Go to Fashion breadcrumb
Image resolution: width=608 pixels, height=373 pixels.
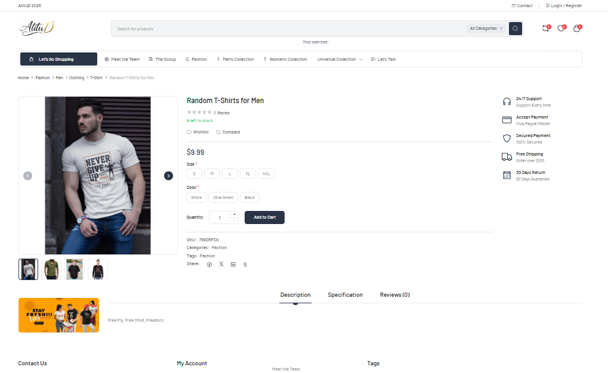pos(42,78)
